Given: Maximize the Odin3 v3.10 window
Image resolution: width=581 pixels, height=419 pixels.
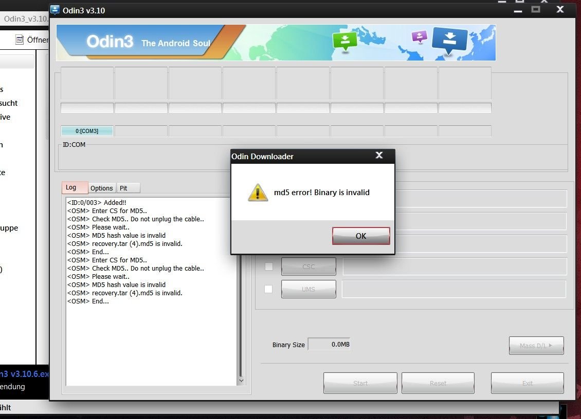Looking at the screenshot, I should 536,10.
